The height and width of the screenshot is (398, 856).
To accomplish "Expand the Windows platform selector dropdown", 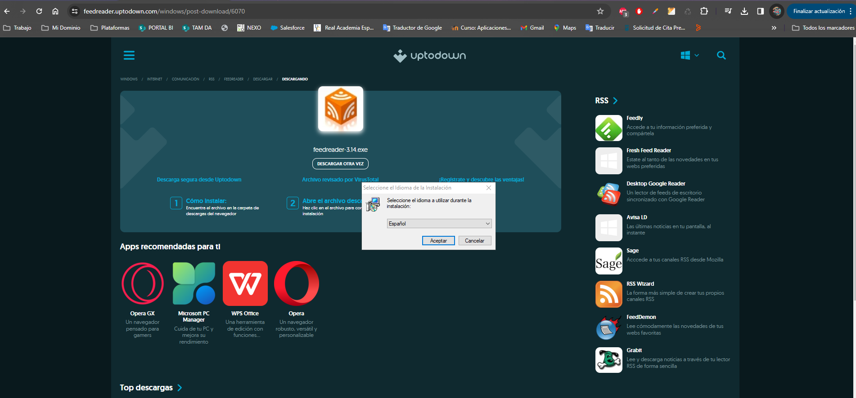I will (689, 55).
